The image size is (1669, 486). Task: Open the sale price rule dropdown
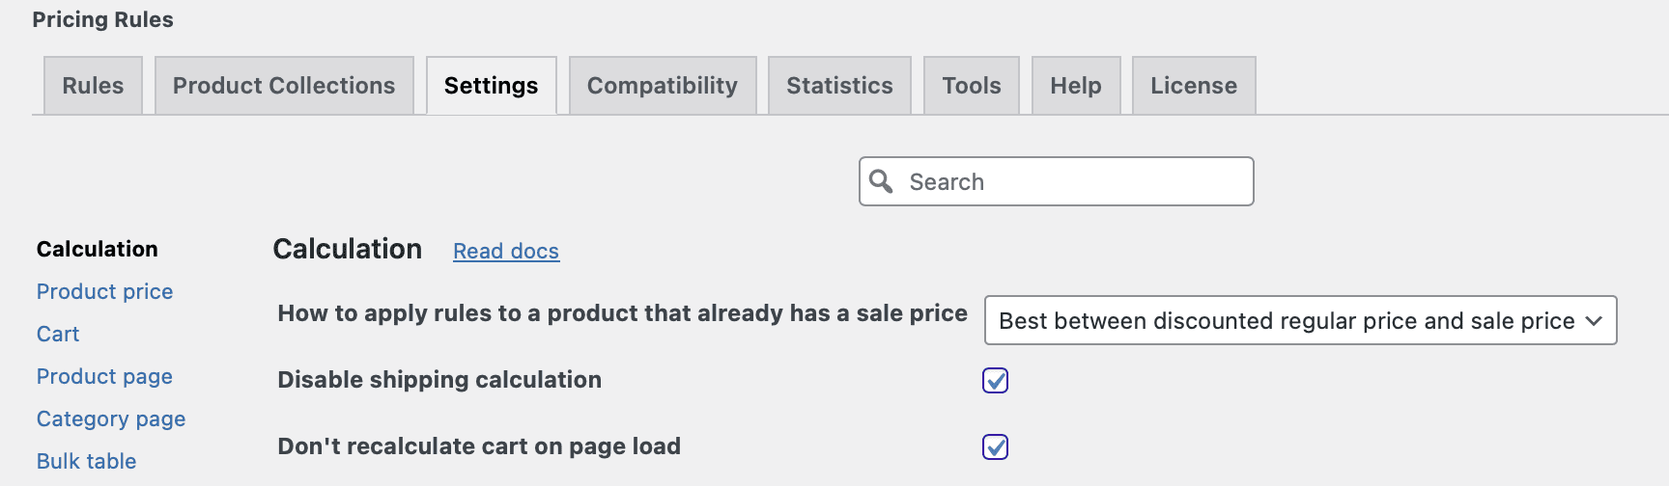pyautogui.click(x=1300, y=320)
